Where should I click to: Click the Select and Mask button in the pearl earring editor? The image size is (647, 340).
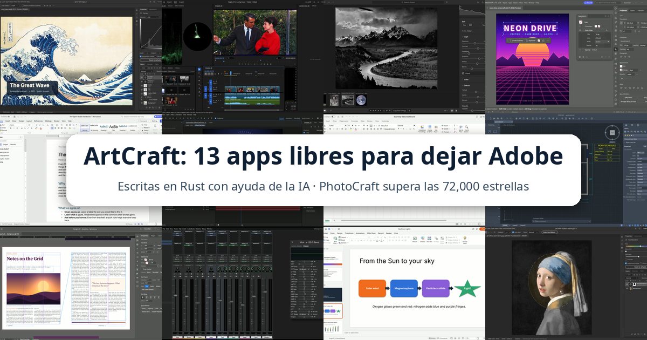point(549,232)
